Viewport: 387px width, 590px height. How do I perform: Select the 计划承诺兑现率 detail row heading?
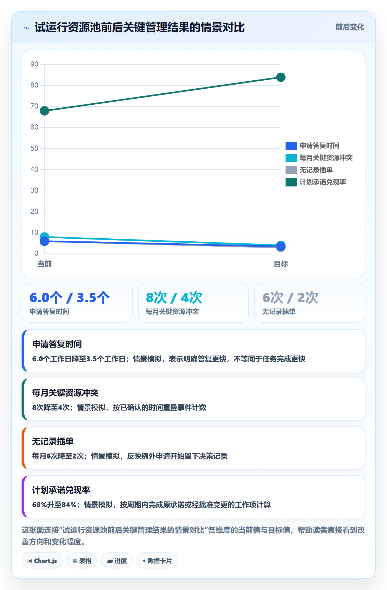61,490
